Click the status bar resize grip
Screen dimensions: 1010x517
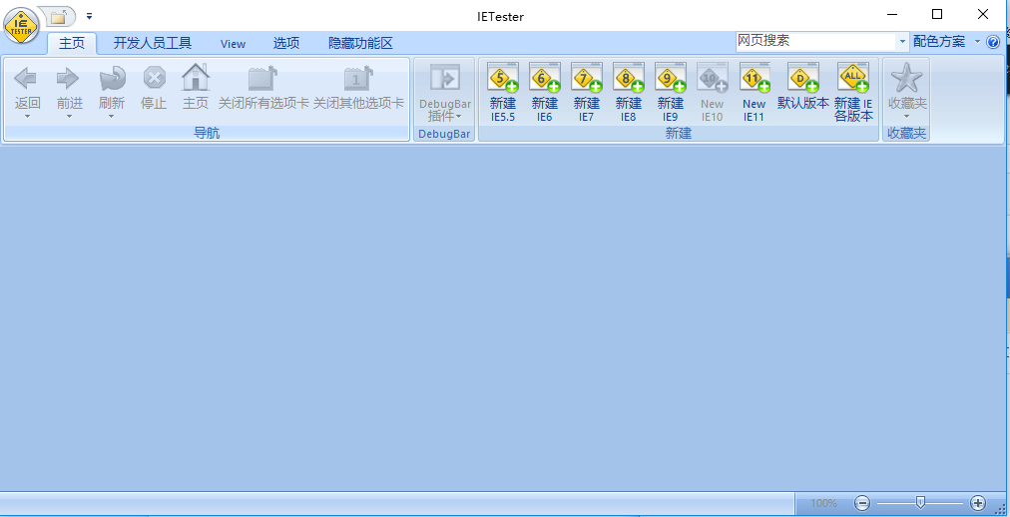998,508
